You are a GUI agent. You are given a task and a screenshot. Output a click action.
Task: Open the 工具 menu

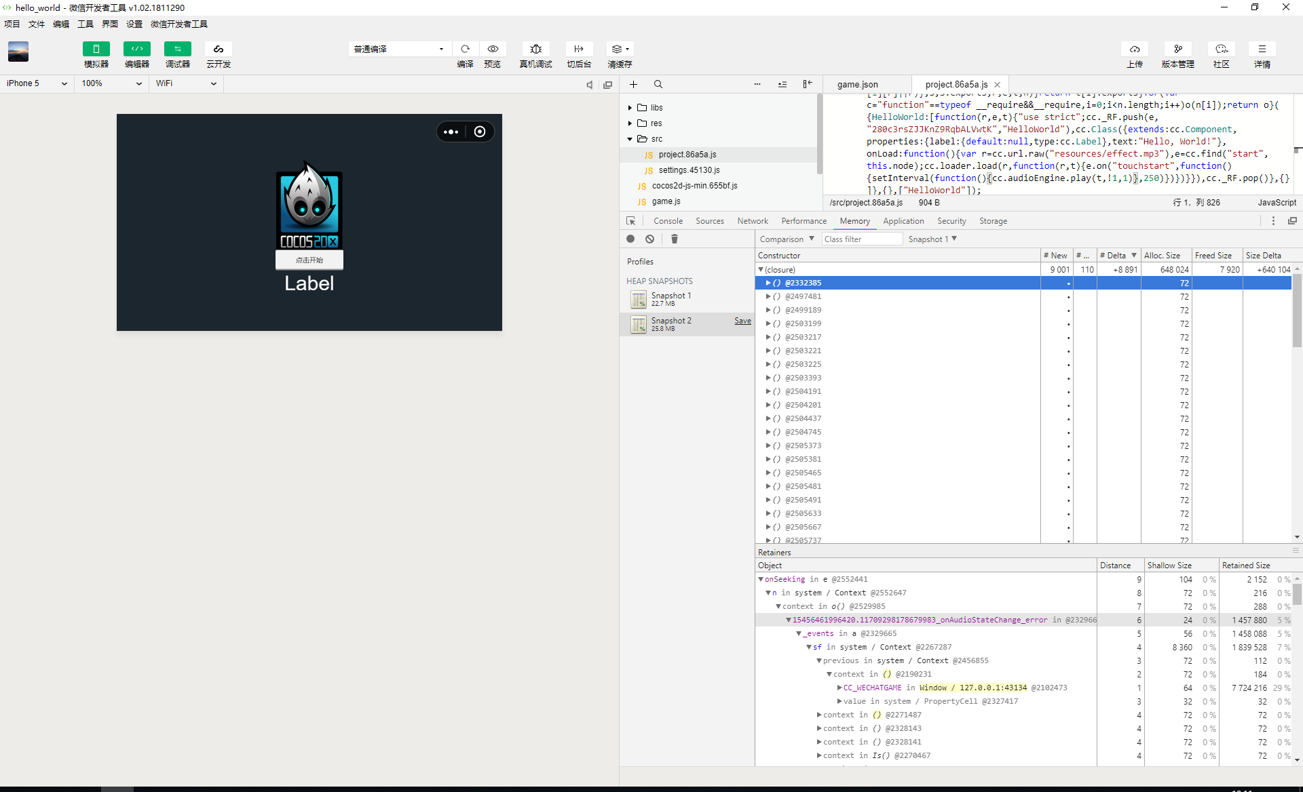tap(86, 24)
